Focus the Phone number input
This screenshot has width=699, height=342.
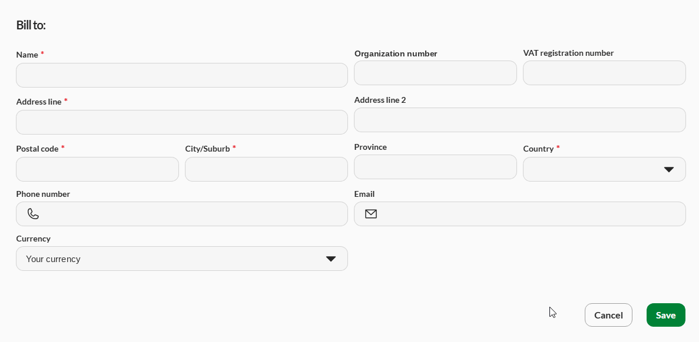(182, 214)
